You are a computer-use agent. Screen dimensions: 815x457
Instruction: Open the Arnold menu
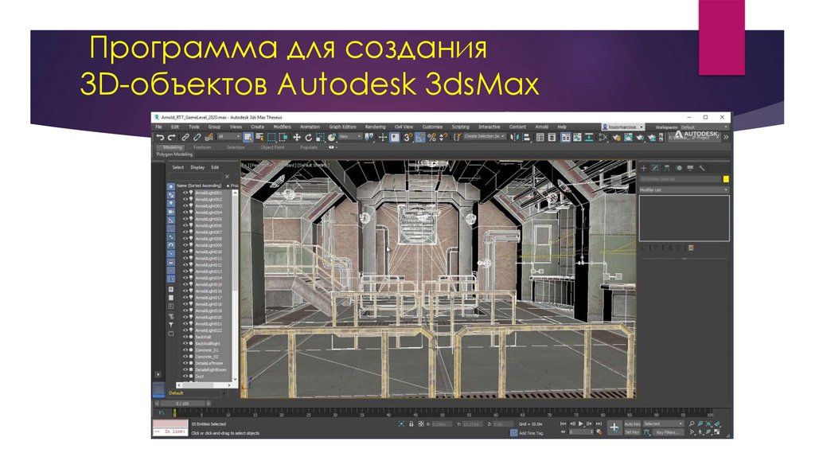tap(541, 127)
